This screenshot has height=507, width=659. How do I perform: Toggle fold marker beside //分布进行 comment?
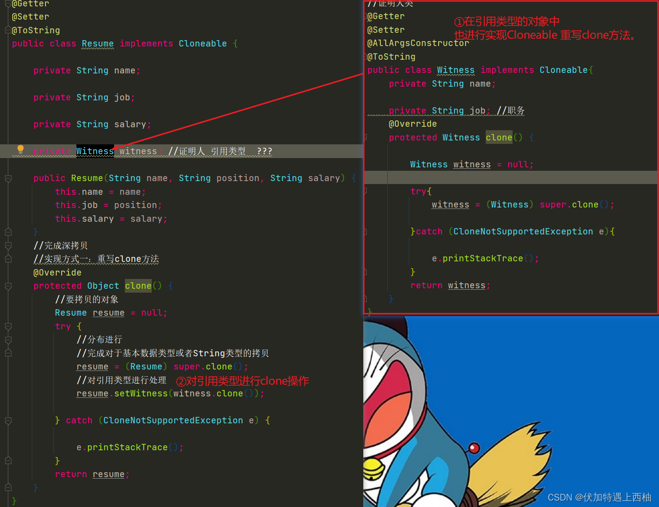[x=8, y=340]
